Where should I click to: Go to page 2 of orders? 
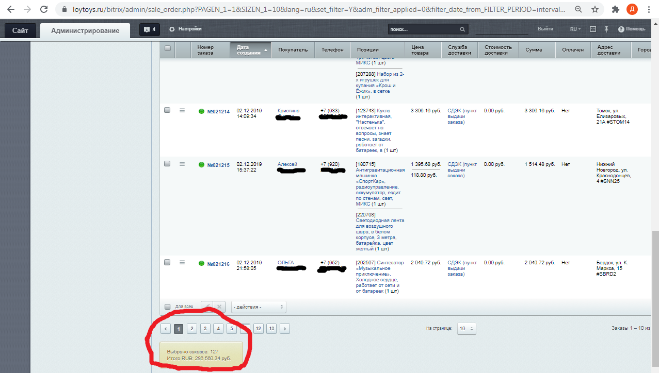pyautogui.click(x=191, y=328)
